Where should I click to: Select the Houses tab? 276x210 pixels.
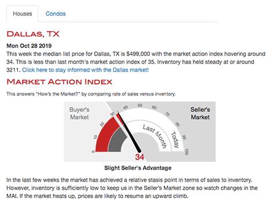[x=23, y=14]
